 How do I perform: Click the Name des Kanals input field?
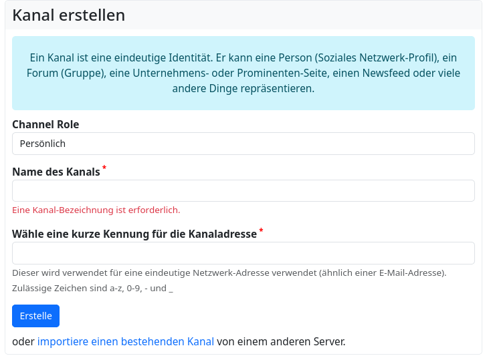(243, 191)
